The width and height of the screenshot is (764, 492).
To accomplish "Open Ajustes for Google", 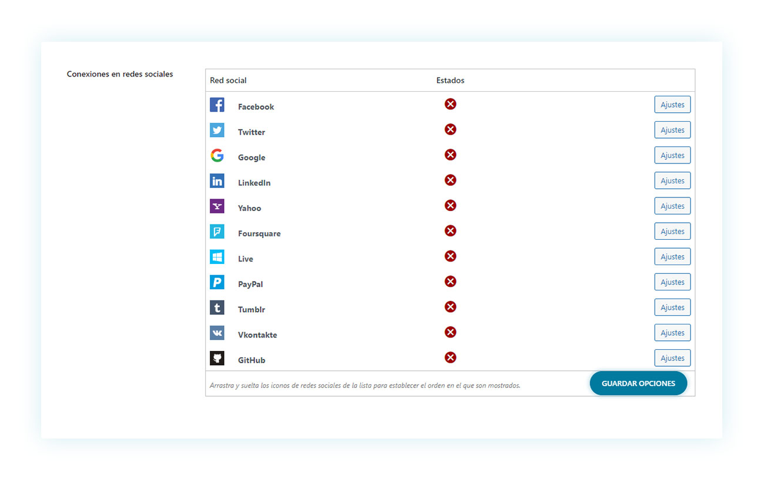I will click(x=672, y=155).
